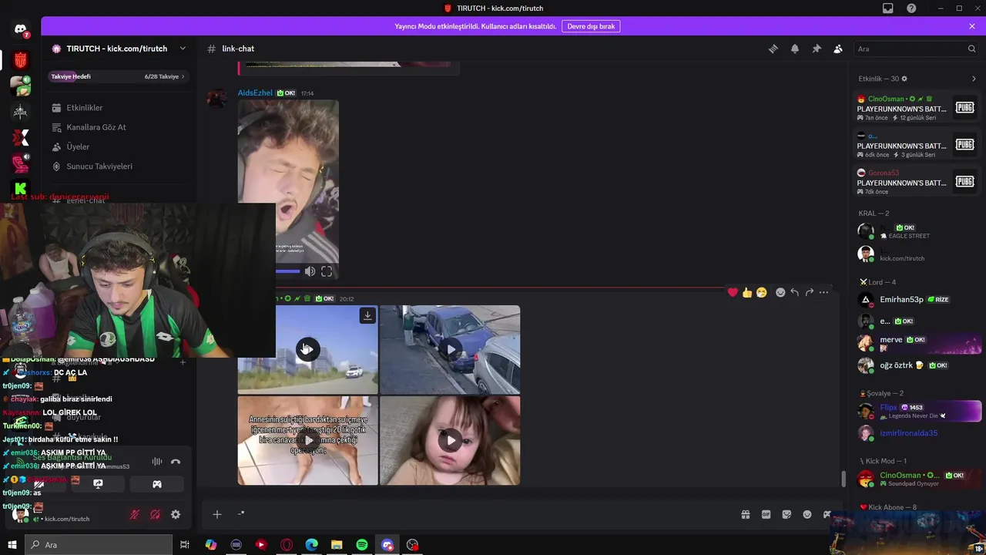Open AidsEzhel video in fullscreen
986x555 pixels.
coord(327,271)
